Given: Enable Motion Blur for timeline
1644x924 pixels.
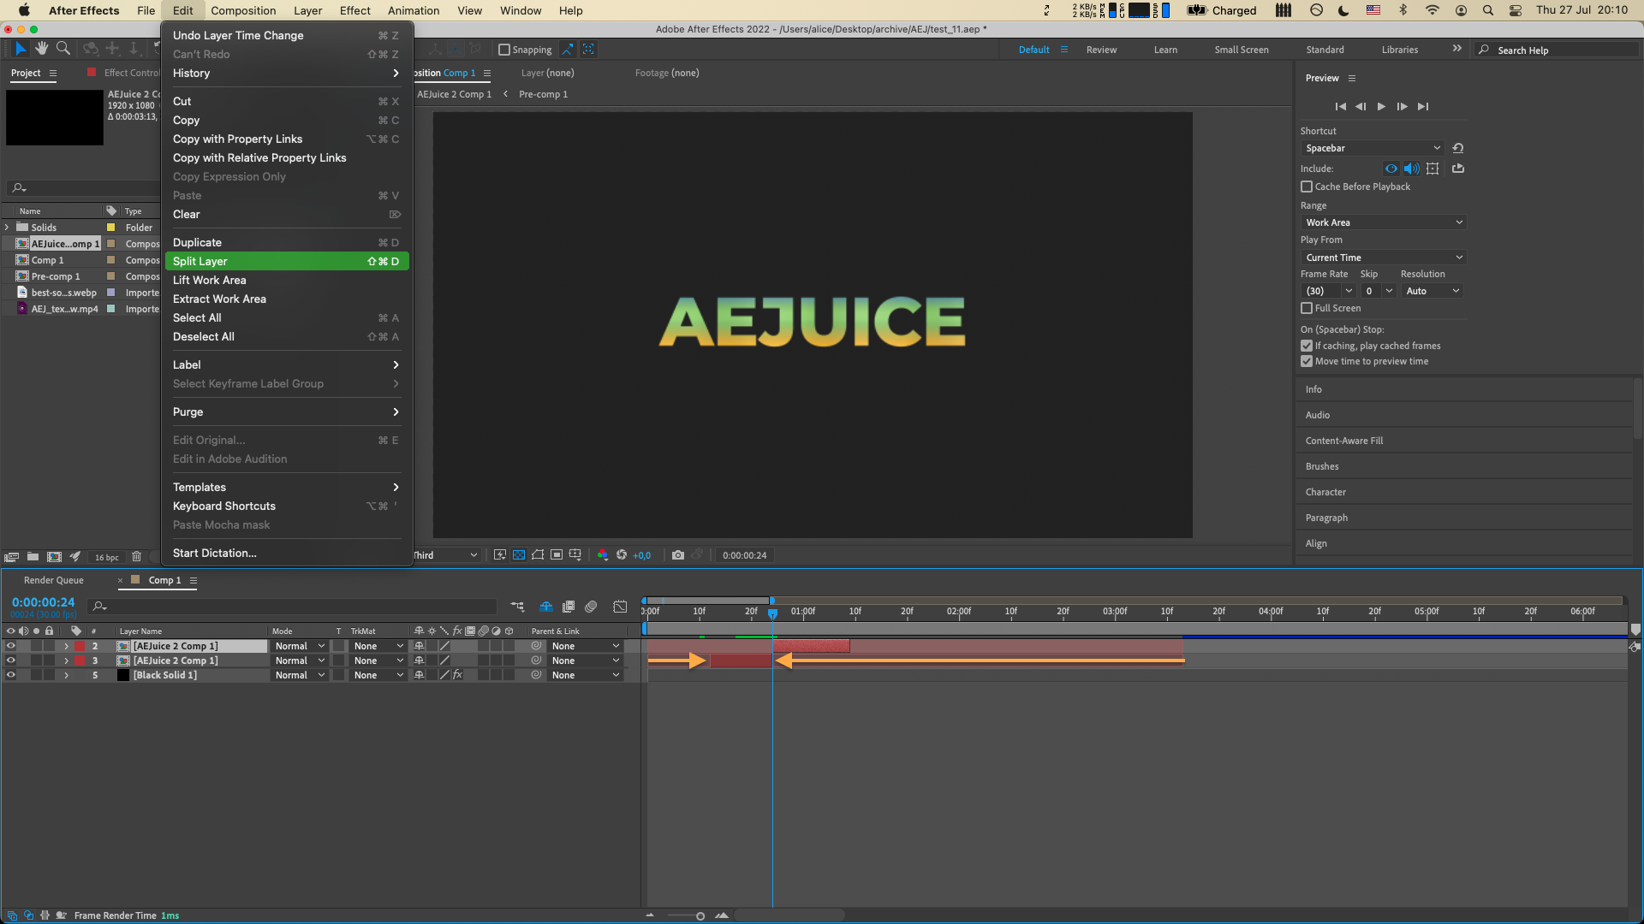Looking at the screenshot, I should point(591,607).
